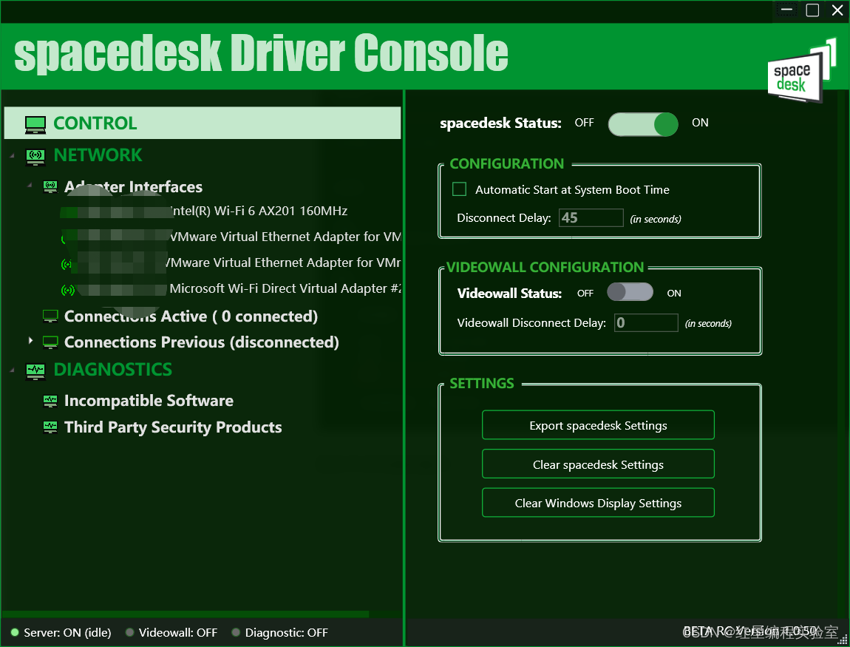
Task: Click the DIAGNOSTICS waveform icon
Action: pyautogui.click(x=35, y=371)
